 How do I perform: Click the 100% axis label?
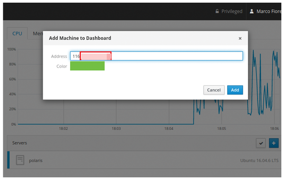11,49
